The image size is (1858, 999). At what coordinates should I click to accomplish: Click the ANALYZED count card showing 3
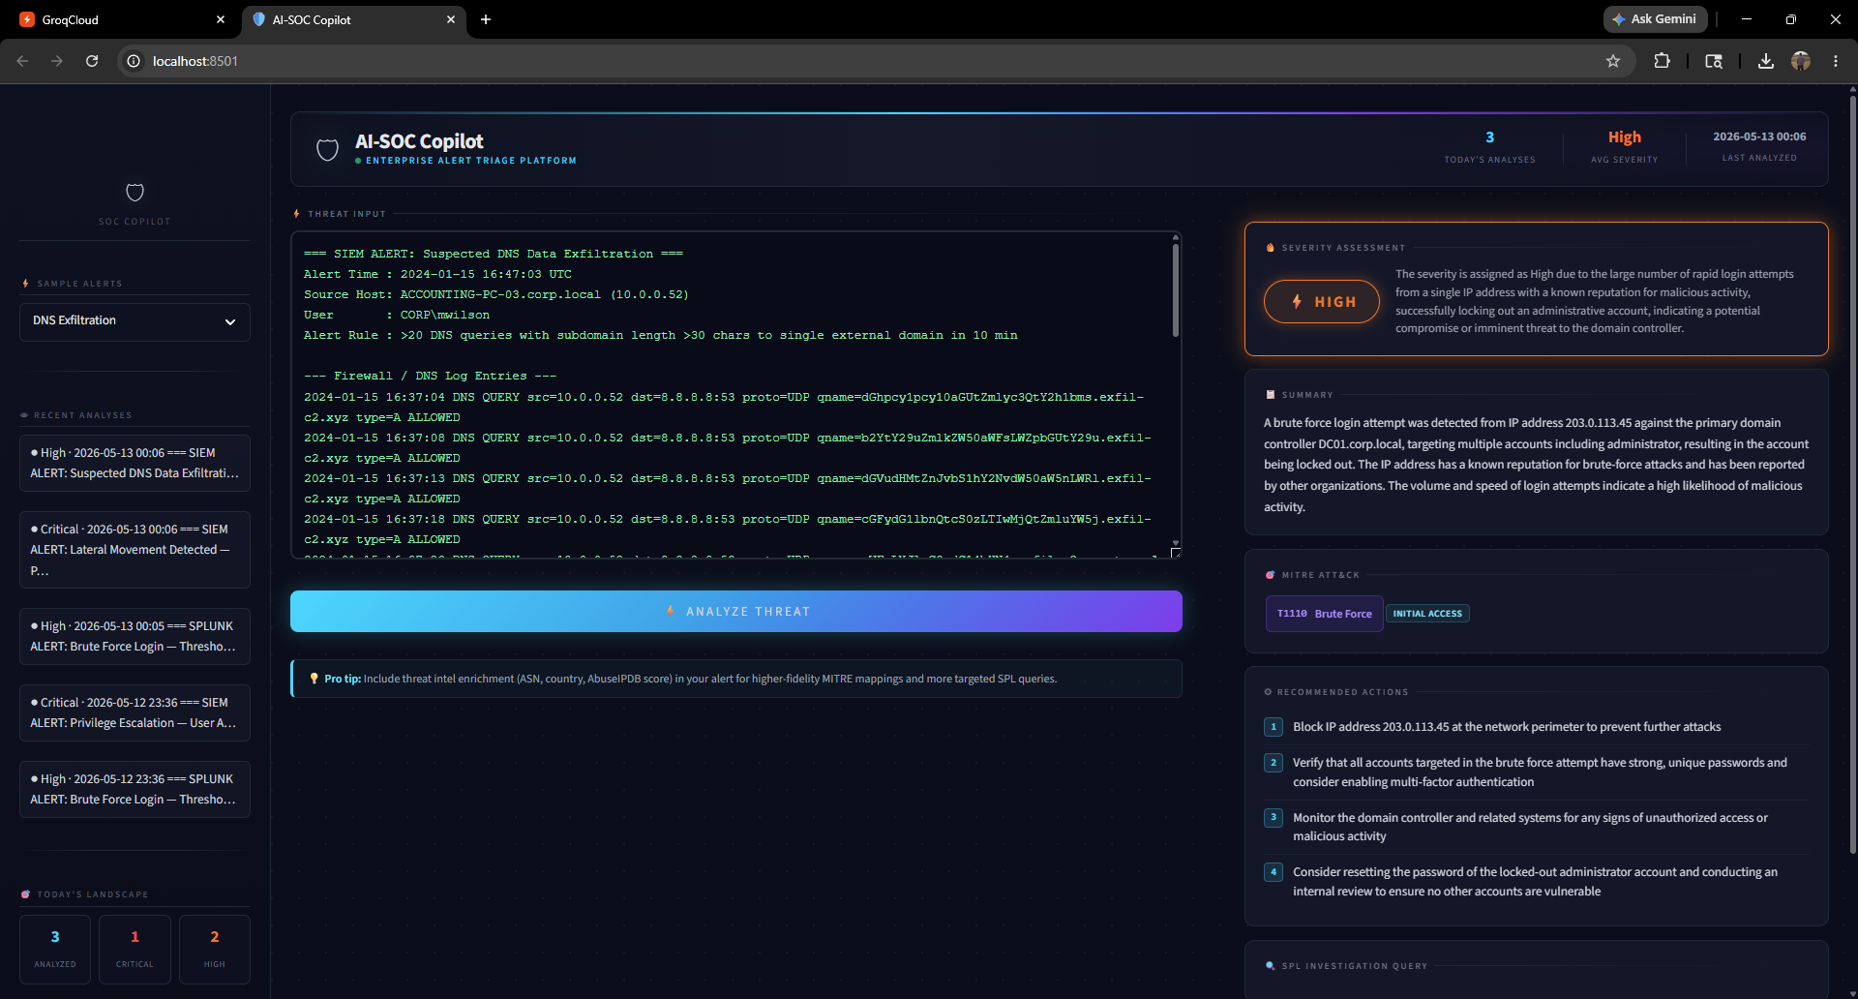[x=55, y=950]
